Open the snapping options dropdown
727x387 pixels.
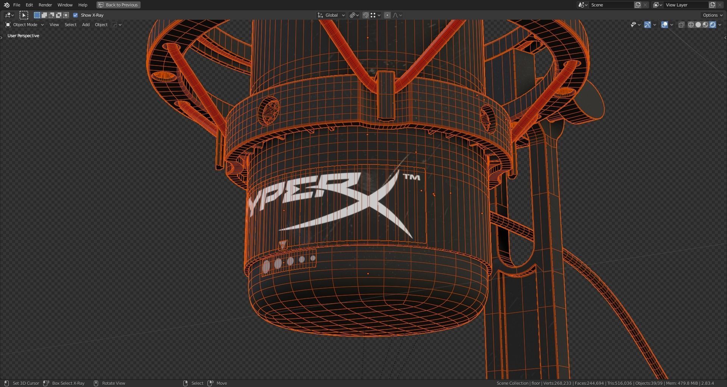click(376, 15)
